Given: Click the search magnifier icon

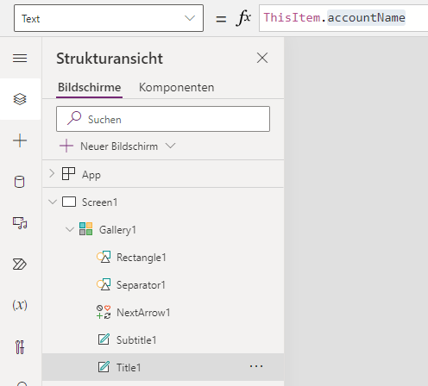Looking at the screenshot, I should click(x=74, y=118).
